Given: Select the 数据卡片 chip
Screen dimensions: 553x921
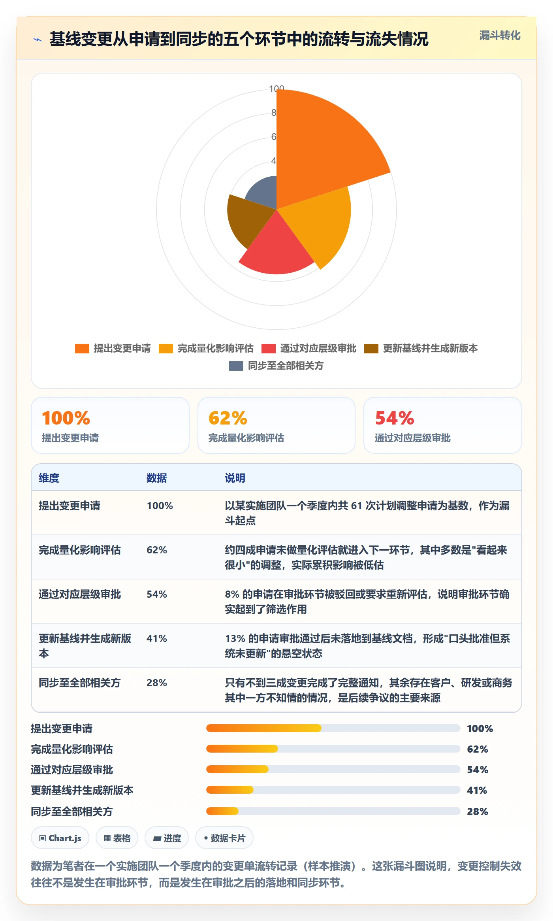Looking at the screenshot, I should point(224,838).
